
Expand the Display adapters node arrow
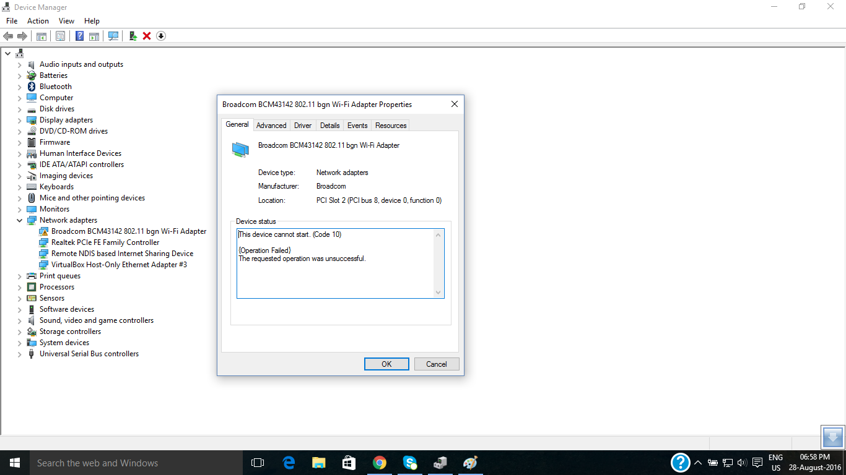(20, 120)
